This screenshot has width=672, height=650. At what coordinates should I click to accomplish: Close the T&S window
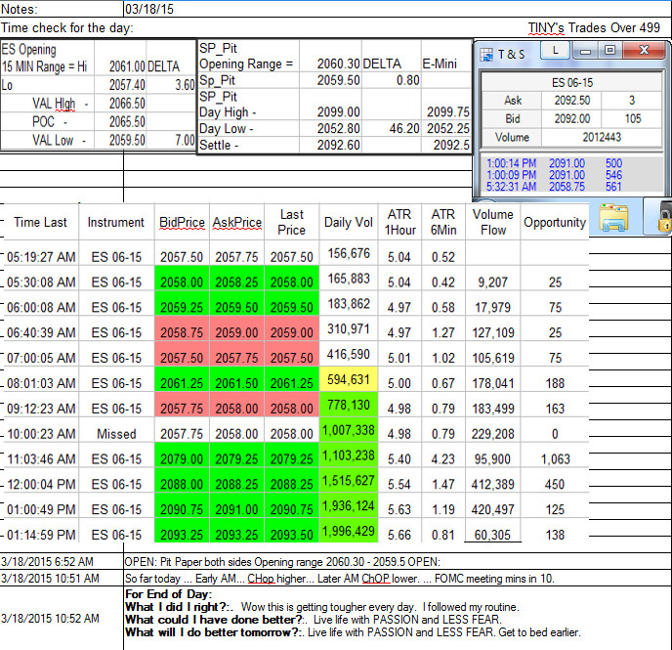pyautogui.click(x=644, y=51)
